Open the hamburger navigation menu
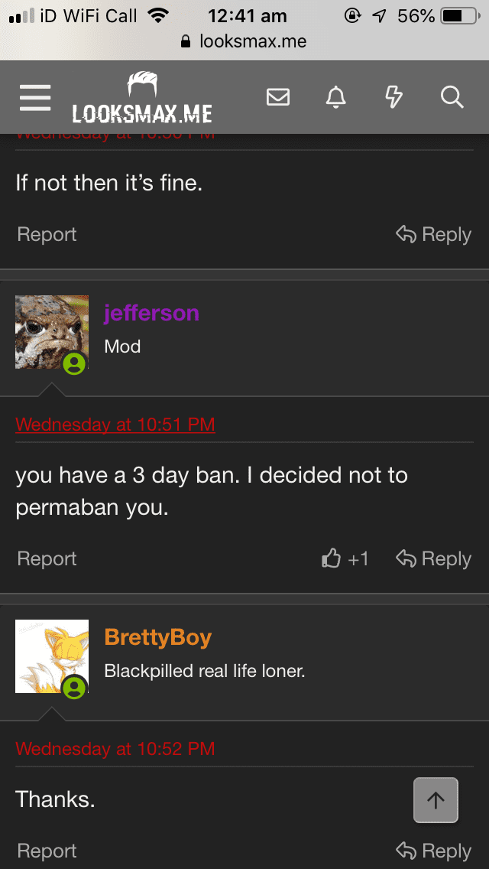Viewport: 489px width, 869px height. pyautogui.click(x=34, y=97)
